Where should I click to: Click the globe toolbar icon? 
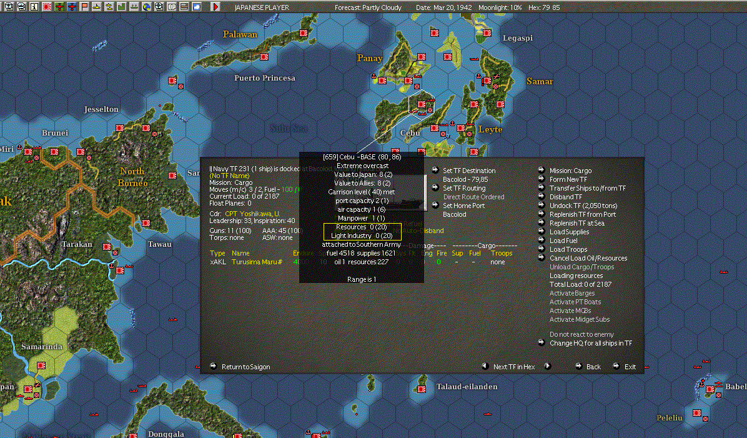146,7
